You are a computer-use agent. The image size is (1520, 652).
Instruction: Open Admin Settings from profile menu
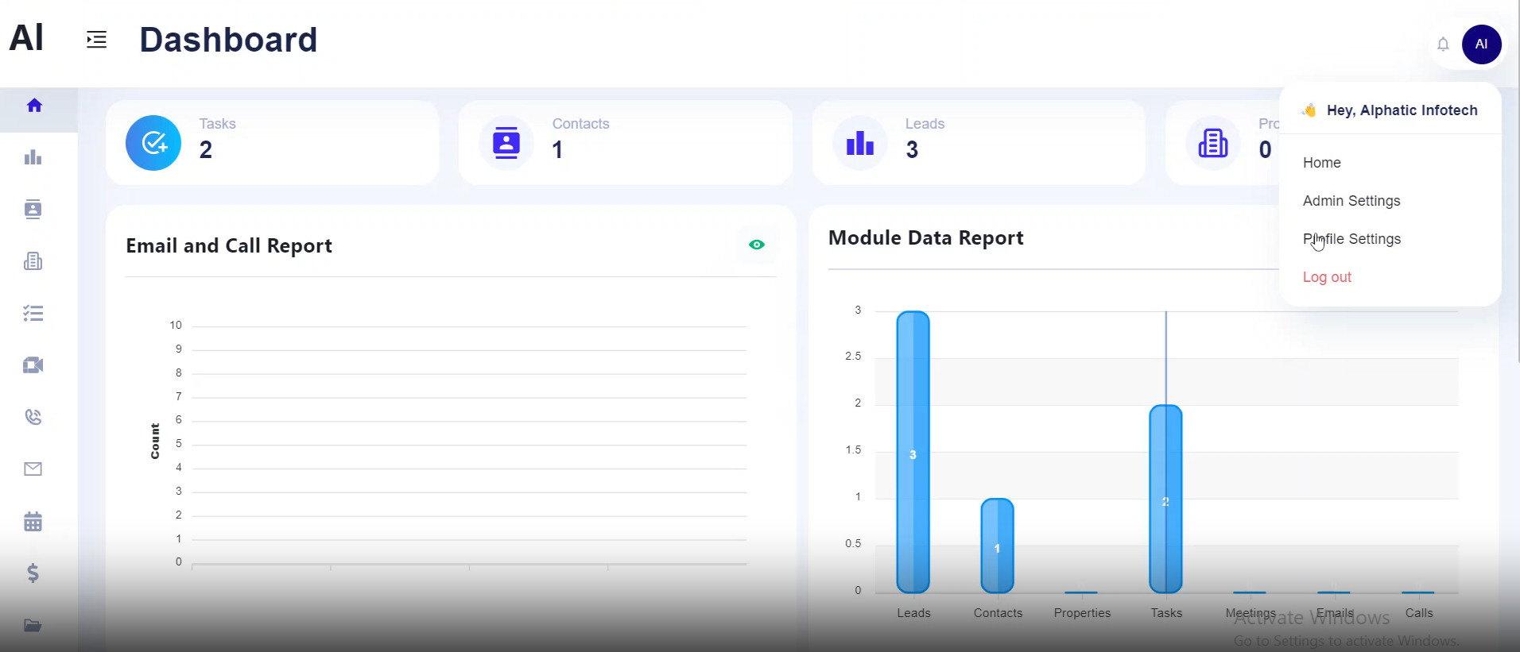(x=1351, y=201)
